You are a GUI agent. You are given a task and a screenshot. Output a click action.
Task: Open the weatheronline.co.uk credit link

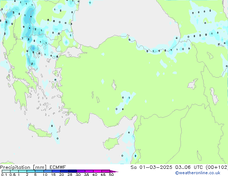[x=198, y=173]
